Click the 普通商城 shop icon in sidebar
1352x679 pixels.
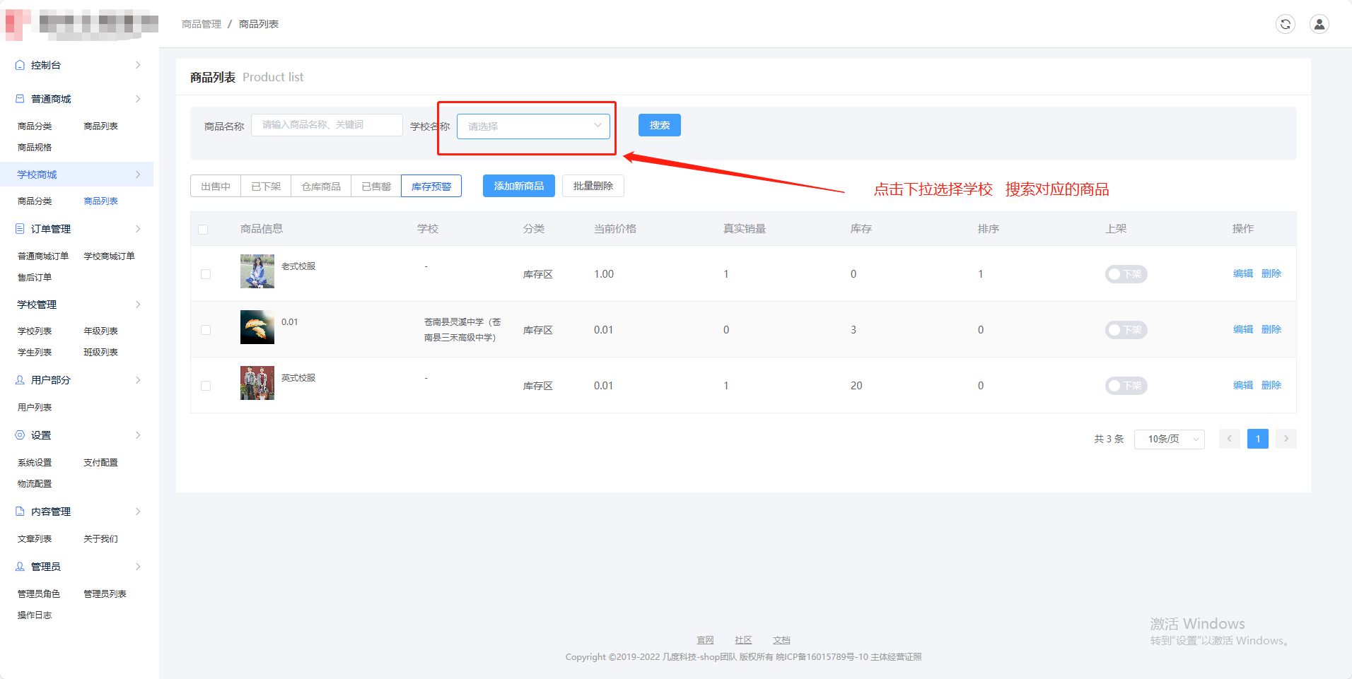[20, 99]
